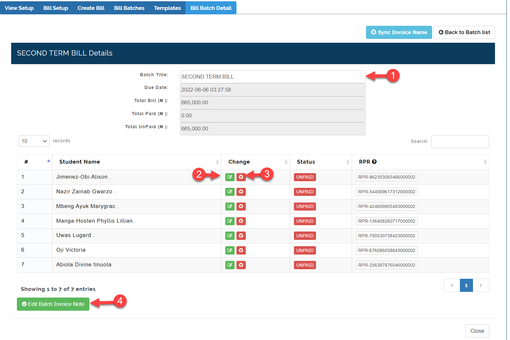Recycle bill for Uwas Lugard
The width and height of the screenshot is (510, 340).
241,236
